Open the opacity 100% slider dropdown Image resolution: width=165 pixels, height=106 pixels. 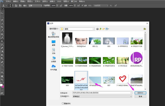(x=57, y=6)
